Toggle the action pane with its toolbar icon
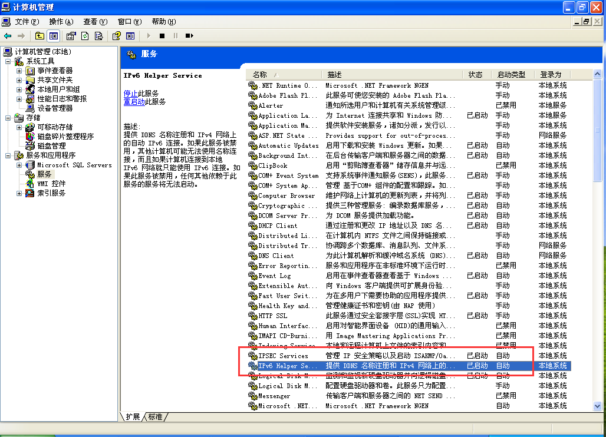Image resolution: width=606 pixels, height=437 pixels. click(x=130, y=35)
